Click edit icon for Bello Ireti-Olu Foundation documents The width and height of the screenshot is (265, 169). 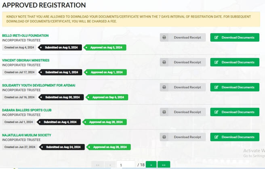tap(217, 38)
